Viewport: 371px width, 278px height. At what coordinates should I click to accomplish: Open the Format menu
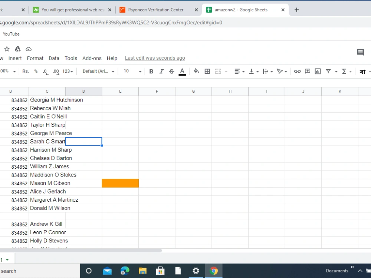pos(35,58)
